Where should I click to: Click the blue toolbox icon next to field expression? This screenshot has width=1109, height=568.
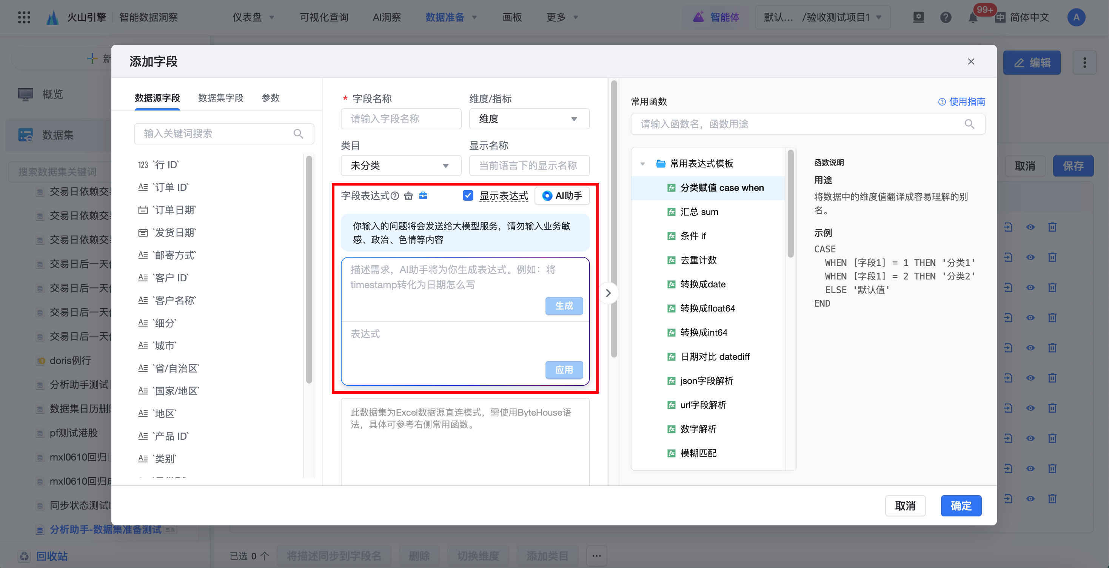pos(423,196)
